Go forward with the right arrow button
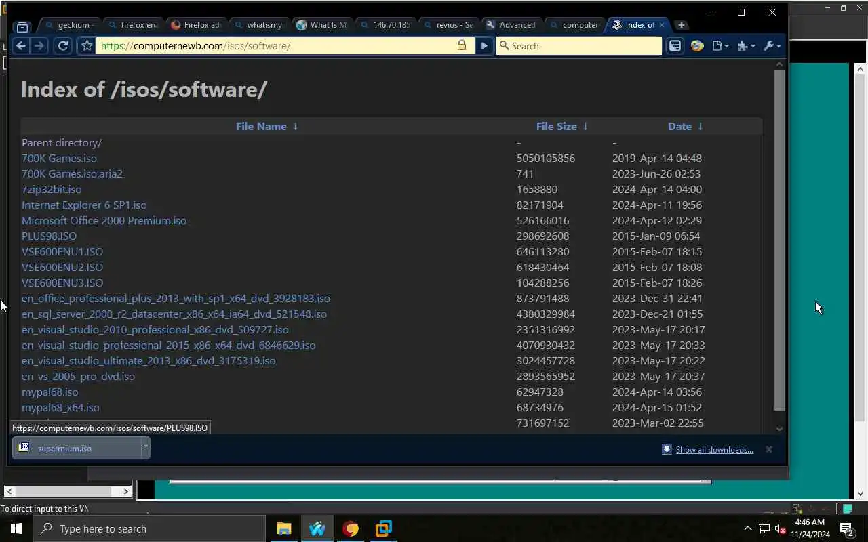Screen dimensions: 868x542 [x=39, y=45]
